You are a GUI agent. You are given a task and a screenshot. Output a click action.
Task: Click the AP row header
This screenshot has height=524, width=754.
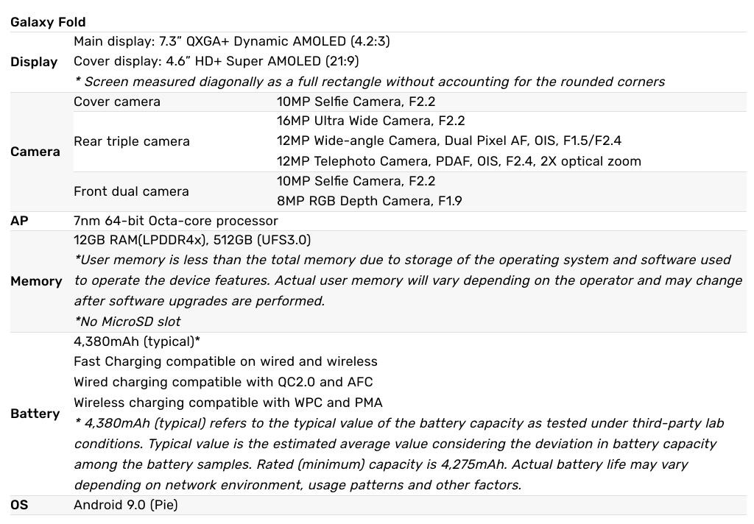point(19,220)
